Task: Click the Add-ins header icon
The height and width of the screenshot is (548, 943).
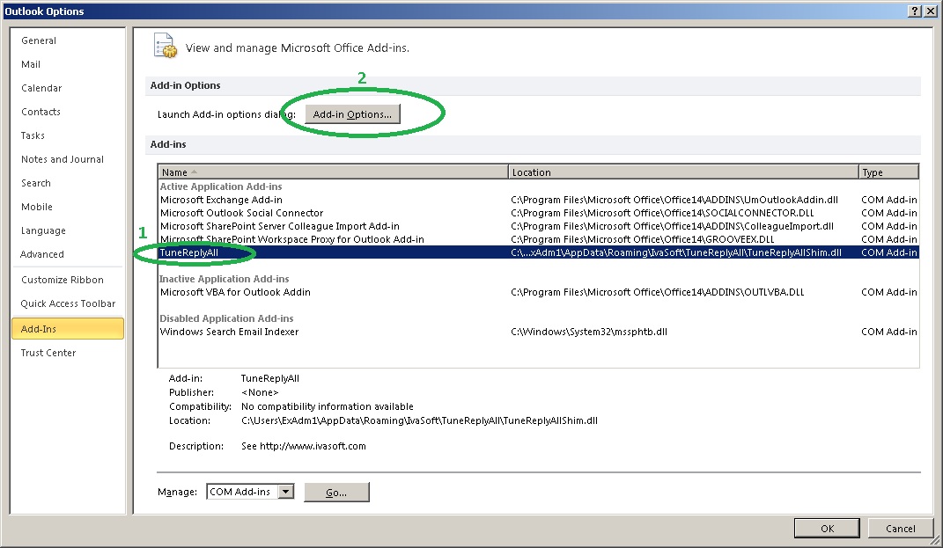Action: pyautogui.click(x=166, y=47)
